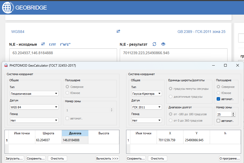Image resolution: width=244 pixels, height=163 pixels.
Task: Select десятичные градусы radio button
Action: (x=171, y=97)
